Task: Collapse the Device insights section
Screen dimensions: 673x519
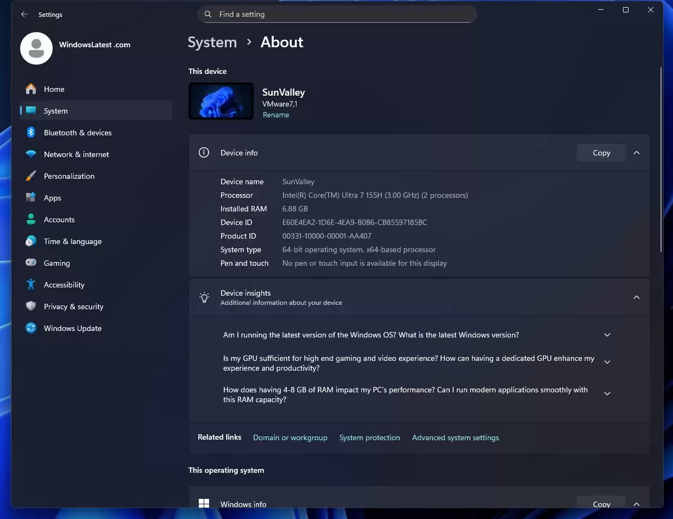Action: coord(636,297)
